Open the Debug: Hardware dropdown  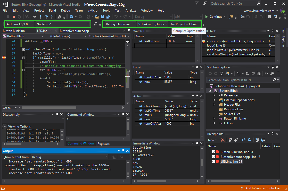[120, 24]
